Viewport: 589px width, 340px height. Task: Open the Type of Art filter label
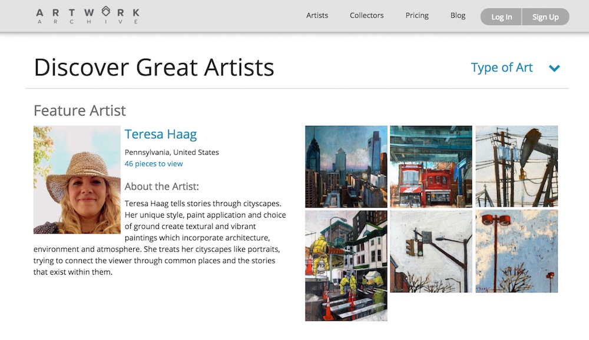coord(501,68)
